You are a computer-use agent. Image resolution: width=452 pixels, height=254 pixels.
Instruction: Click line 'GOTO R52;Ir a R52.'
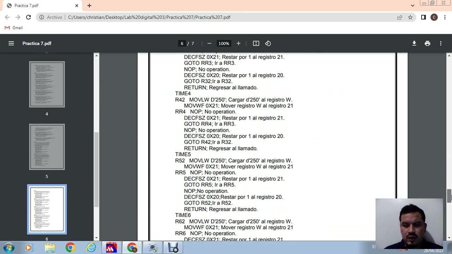click(208, 203)
